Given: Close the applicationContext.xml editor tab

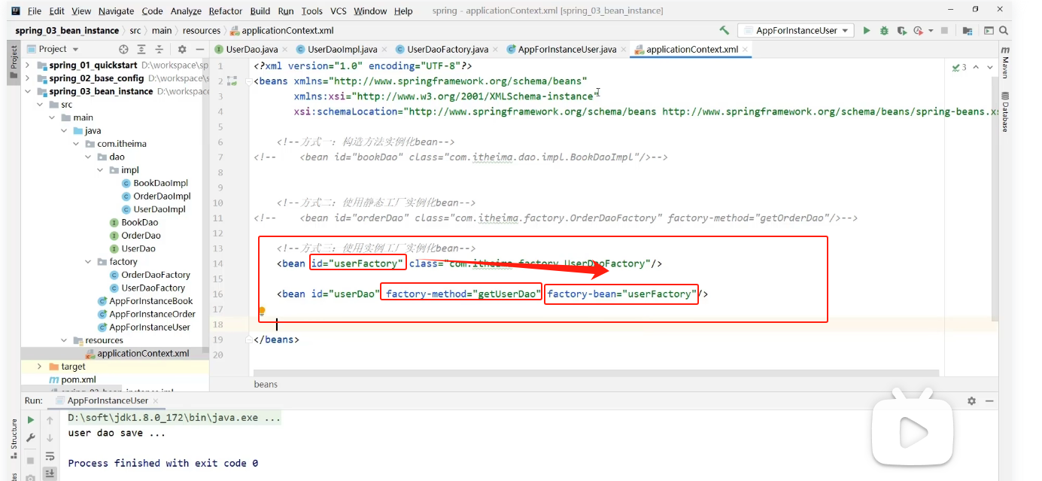Looking at the screenshot, I should coord(746,50).
